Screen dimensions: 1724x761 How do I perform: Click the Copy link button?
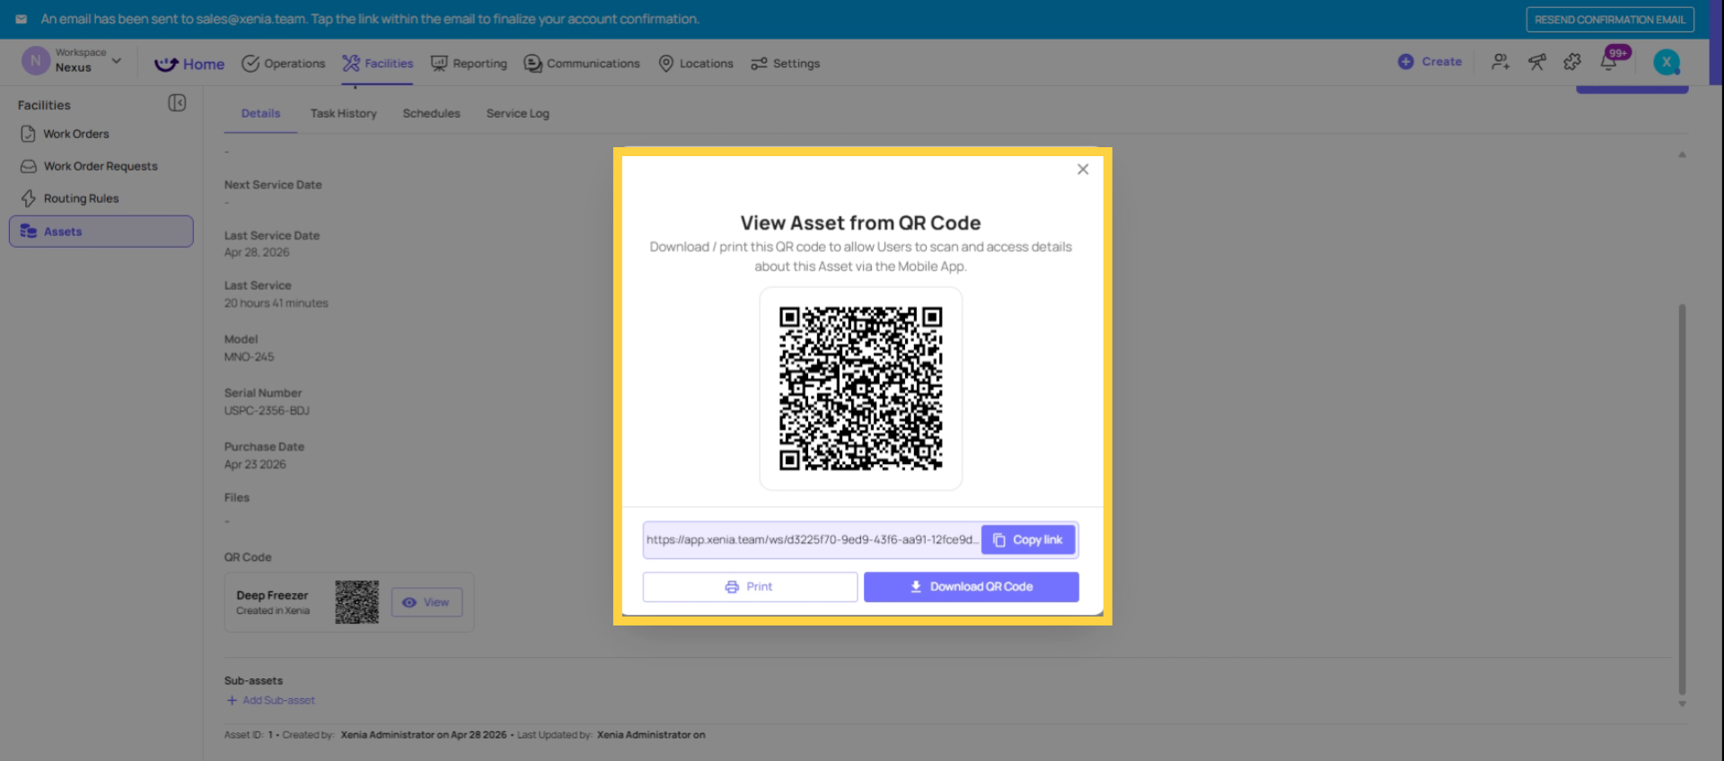[1028, 539]
